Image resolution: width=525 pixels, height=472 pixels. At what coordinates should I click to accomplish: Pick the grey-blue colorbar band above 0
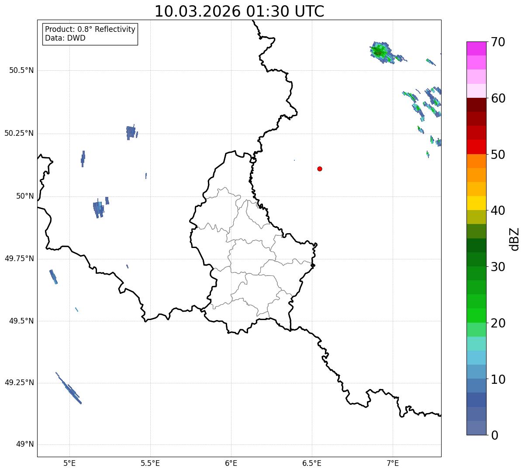(476, 428)
